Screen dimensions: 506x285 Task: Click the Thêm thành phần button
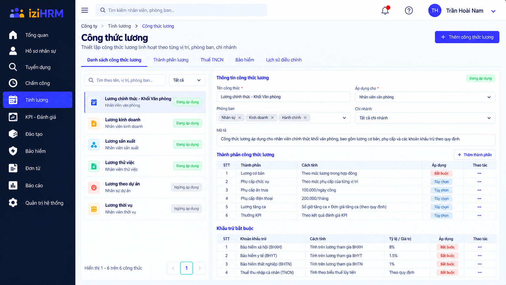pos(475,155)
